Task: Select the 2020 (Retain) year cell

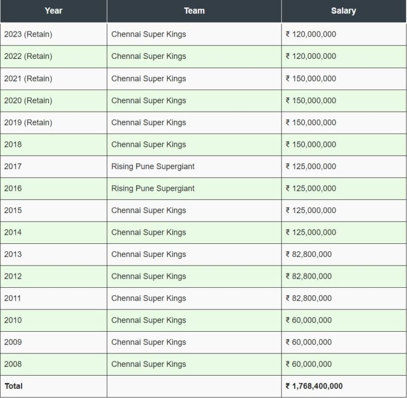Action: [x=54, y=101]
